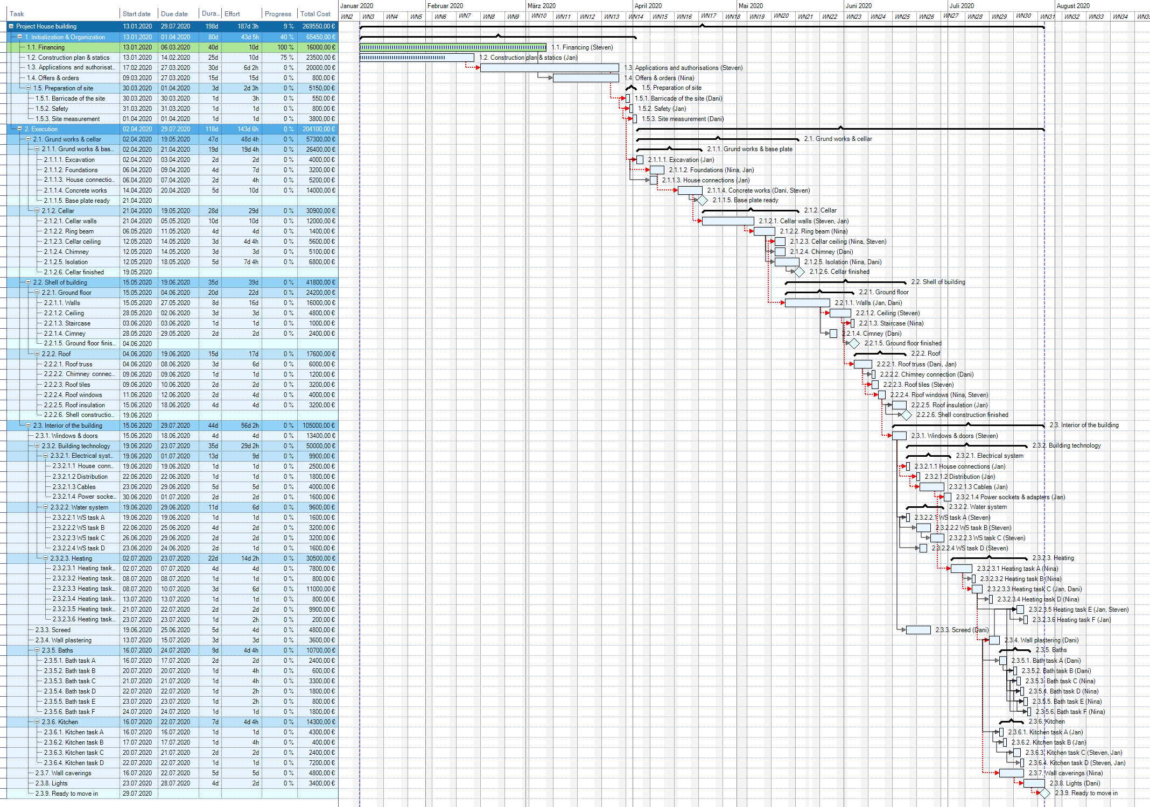This screenshot has width=1150, height=807.
Task: Click the Total Cost column header
Action: pos(315,14)
